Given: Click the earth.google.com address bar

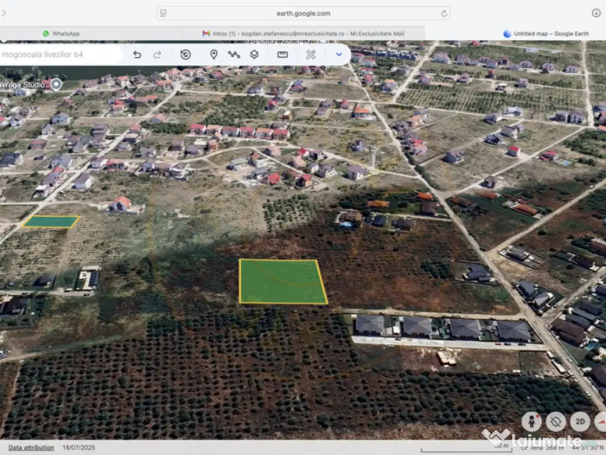Looking at the screenshot, I should 303,13.
